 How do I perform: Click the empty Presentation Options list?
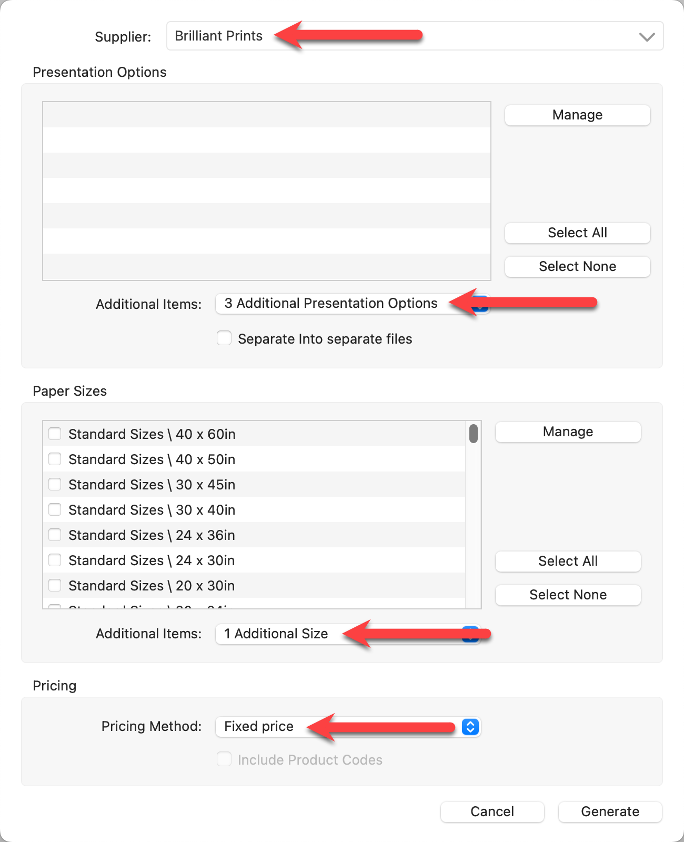pos(266,191)
